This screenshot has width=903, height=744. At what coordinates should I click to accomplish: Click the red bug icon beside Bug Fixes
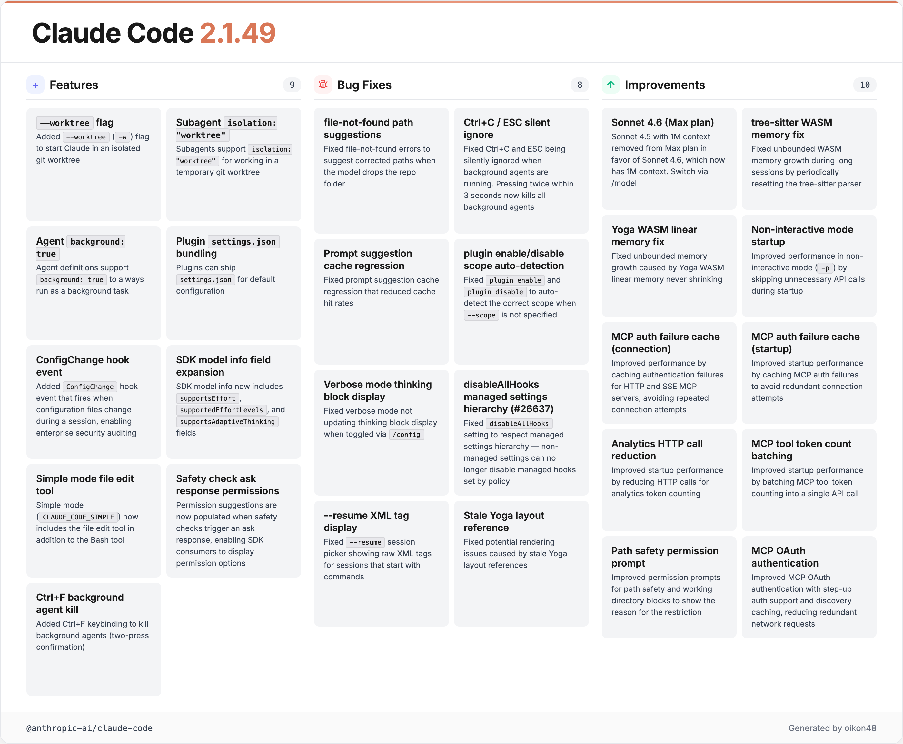(323, 85)
